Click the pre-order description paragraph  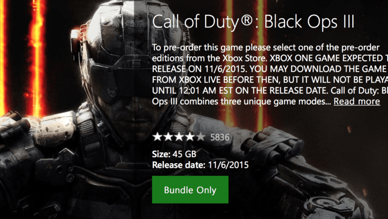[x=270, y=74]
